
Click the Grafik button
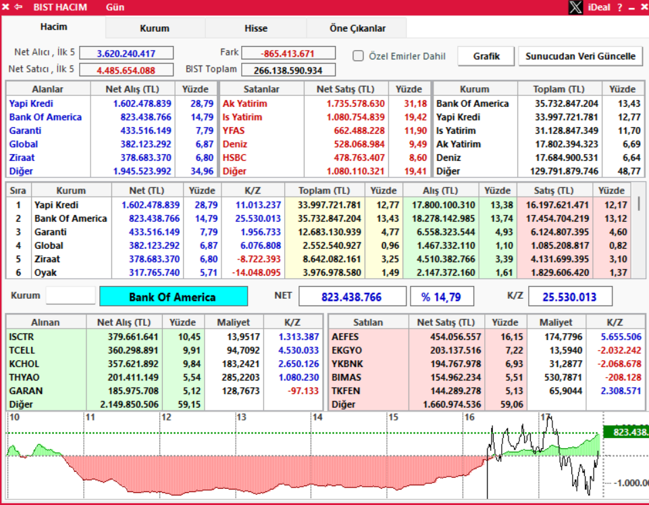(x=486, y=56)
